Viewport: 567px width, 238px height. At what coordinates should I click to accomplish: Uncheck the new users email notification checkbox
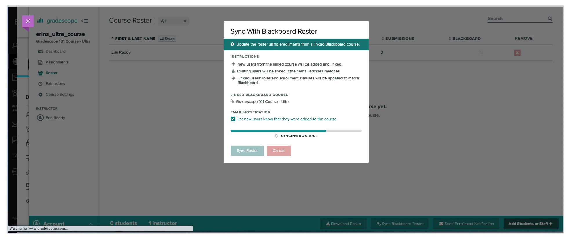pyautogui.click(x=233, y=119)
